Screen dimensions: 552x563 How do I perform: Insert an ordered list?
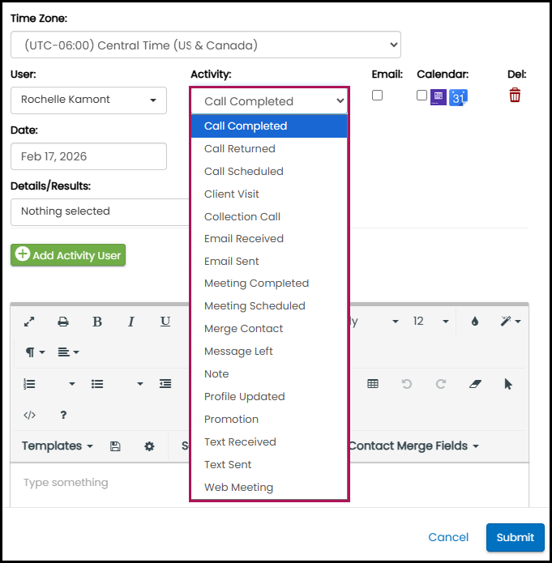coord(29,384)
